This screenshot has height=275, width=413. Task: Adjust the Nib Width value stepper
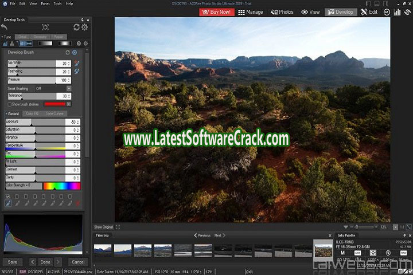(69, 64)
